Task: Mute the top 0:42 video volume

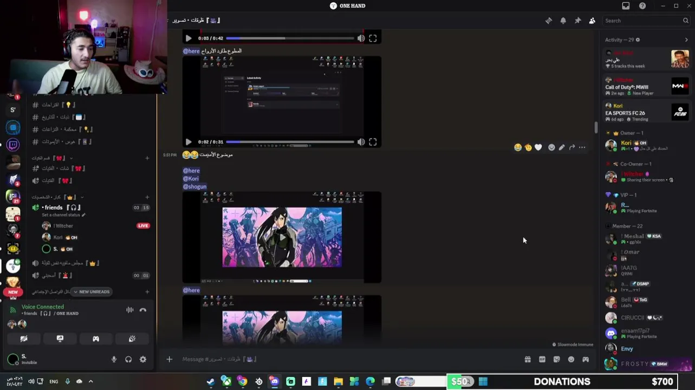Action: [361, 38]
